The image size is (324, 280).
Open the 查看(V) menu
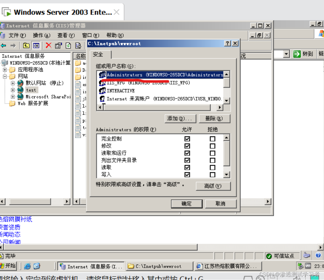[x=66, y=35]
